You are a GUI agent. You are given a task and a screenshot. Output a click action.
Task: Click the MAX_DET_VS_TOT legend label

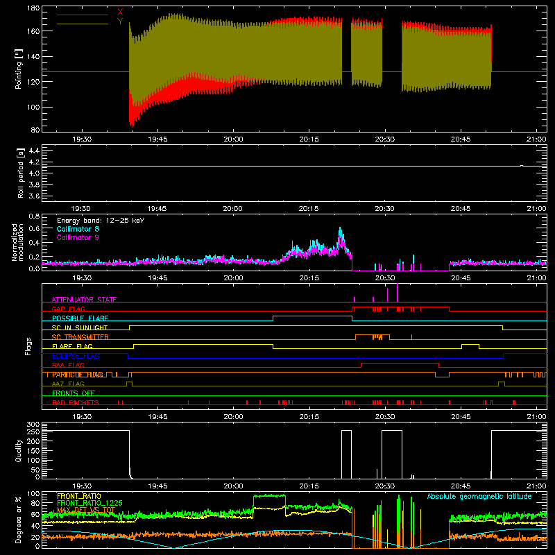[x=86, y=510]
